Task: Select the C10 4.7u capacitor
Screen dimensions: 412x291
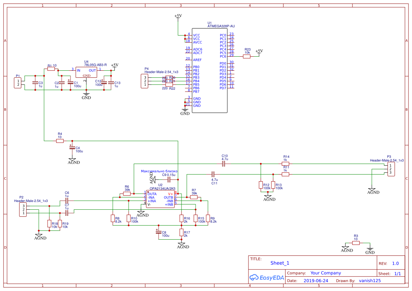Action: pos(223,164)
